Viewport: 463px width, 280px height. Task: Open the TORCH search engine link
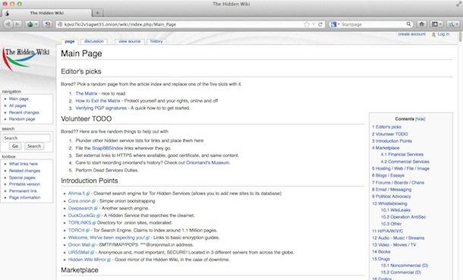pyautogui.click(x=77, y=230)
